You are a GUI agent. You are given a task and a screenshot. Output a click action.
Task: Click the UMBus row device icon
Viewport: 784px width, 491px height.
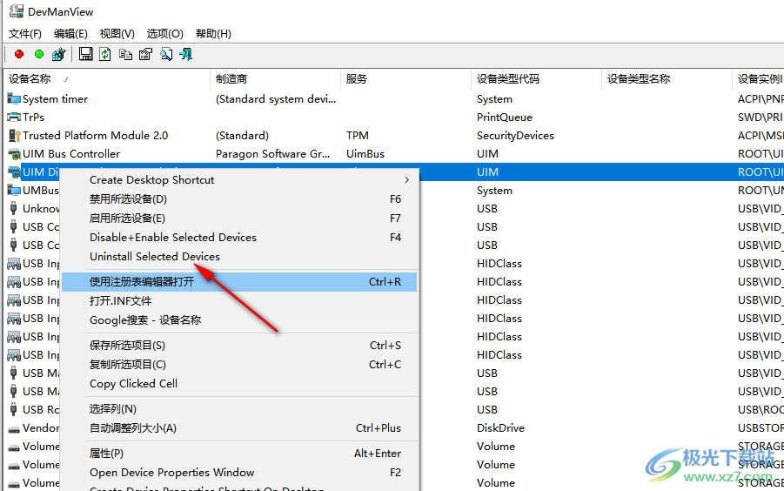pos(14,190)
